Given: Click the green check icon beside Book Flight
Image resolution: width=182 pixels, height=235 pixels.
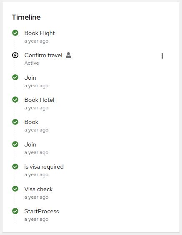Looking at the screenshot, I should click(x=15, y=33).
